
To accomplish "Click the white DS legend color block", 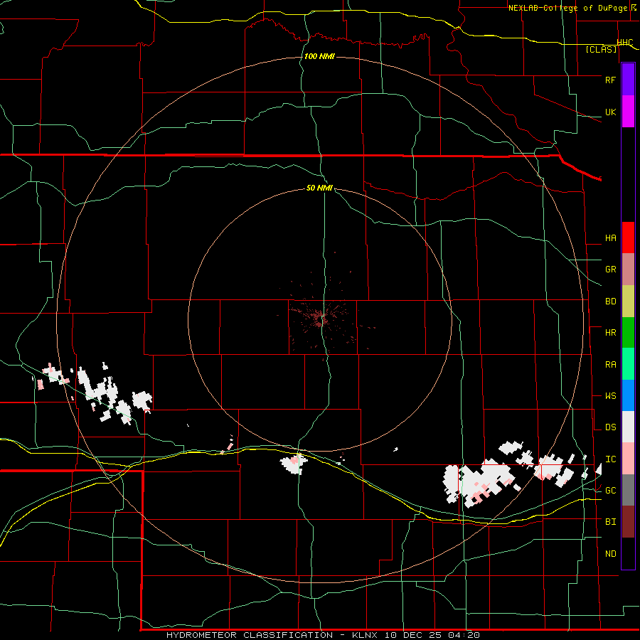I will 628,427.
